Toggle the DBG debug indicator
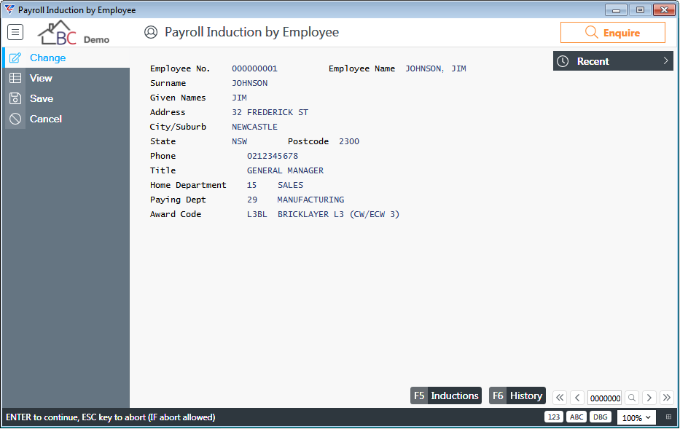Viewport: 680px width, 429px height. (x=601, y=417)
